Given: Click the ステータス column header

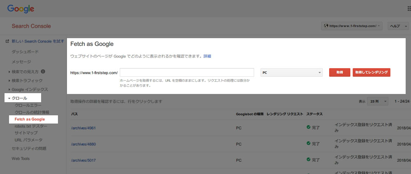Looking at the screenshot, I should pyautogui.click(x=314, y=114).
